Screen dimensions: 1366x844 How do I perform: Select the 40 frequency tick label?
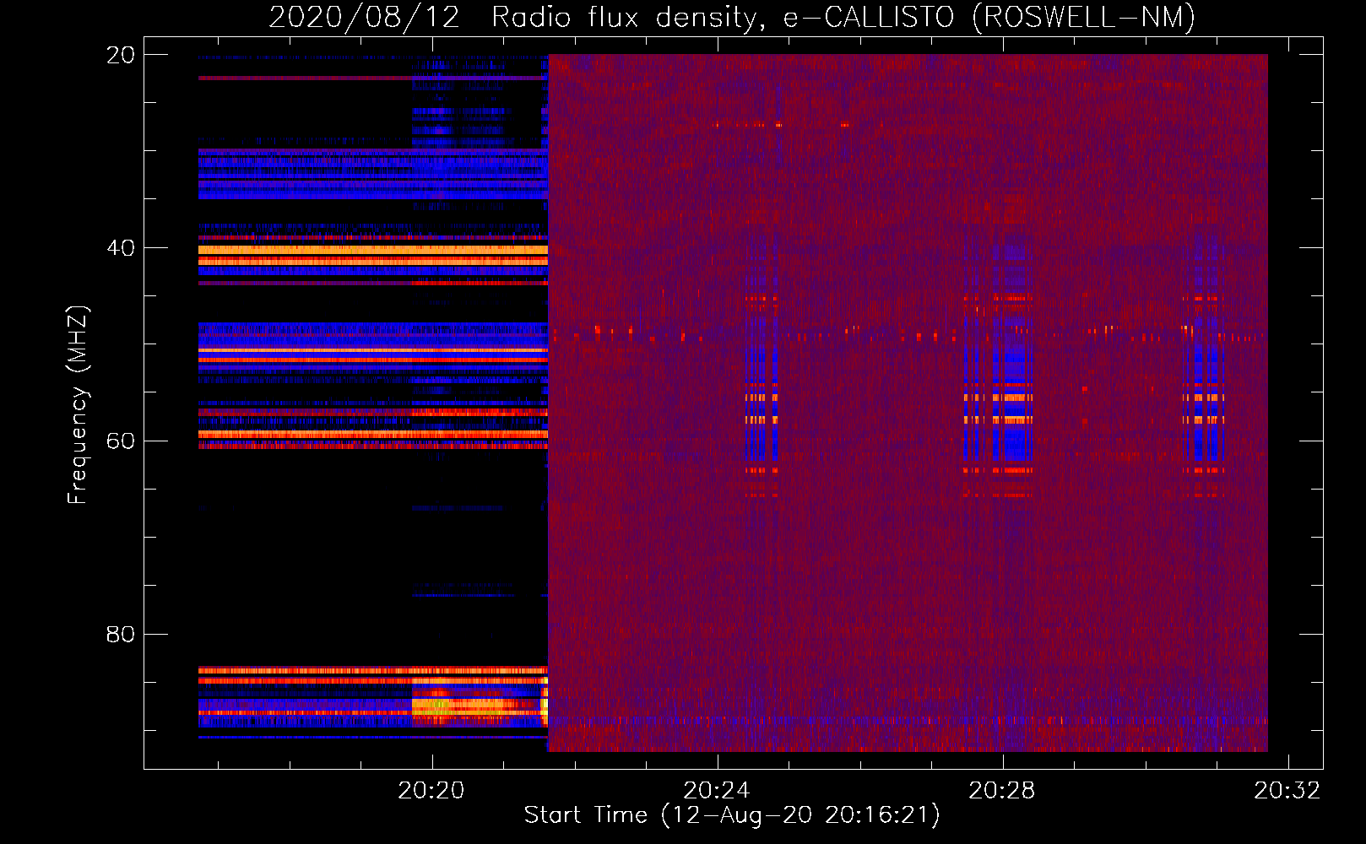tap(120, 248)
